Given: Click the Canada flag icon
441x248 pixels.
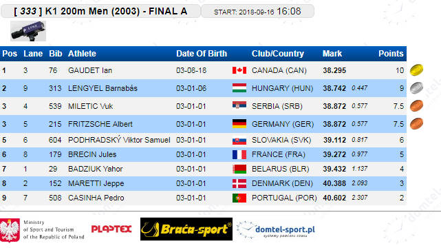Looking at the screenshot, I should [x=239, y=70].
